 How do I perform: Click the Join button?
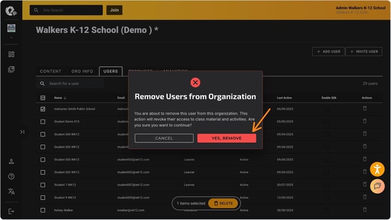click(115, 10)
